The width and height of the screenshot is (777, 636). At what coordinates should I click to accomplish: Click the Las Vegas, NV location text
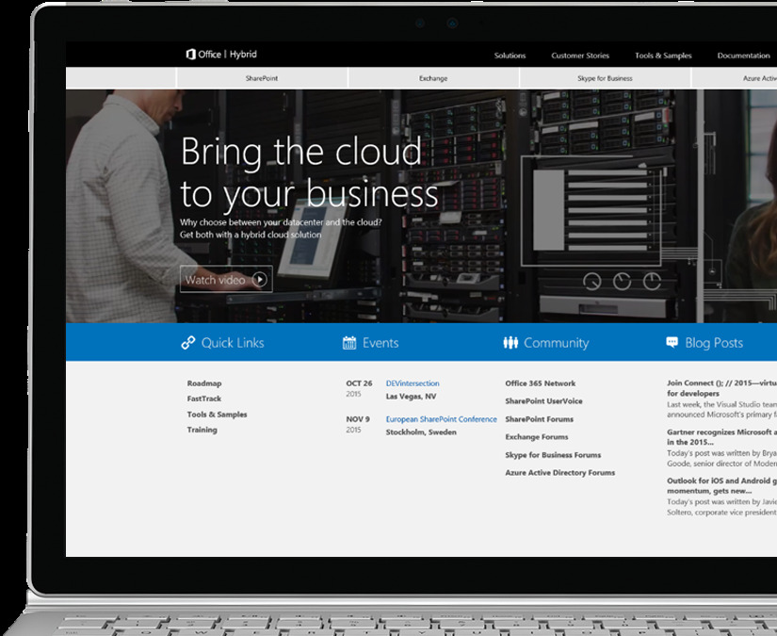tap(411, 396)
